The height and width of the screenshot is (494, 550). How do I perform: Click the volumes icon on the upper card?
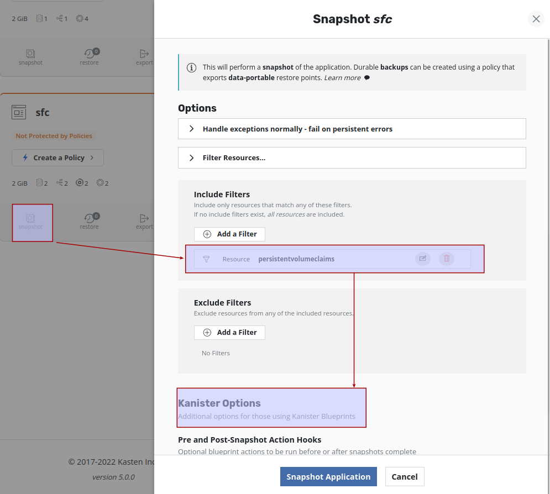point(40,18)
